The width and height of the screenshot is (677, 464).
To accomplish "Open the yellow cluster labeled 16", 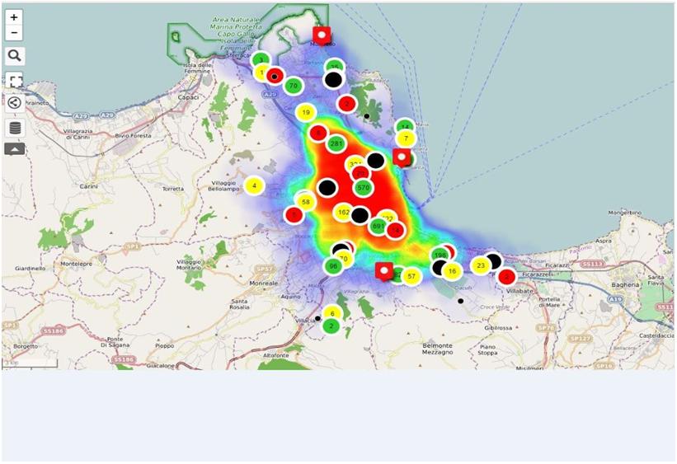I will tap(452, 271).
